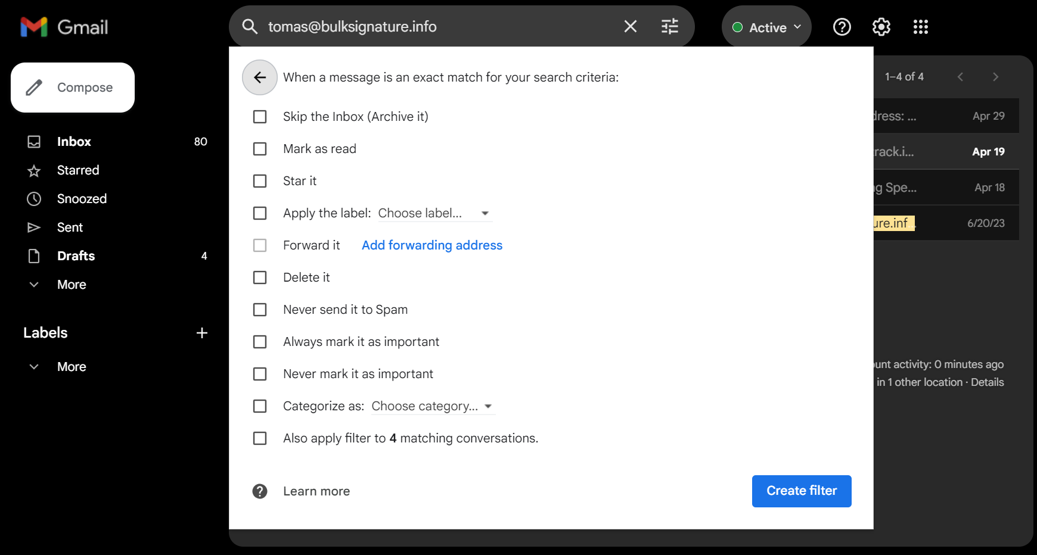Click the Create filter button

(801, 491)
